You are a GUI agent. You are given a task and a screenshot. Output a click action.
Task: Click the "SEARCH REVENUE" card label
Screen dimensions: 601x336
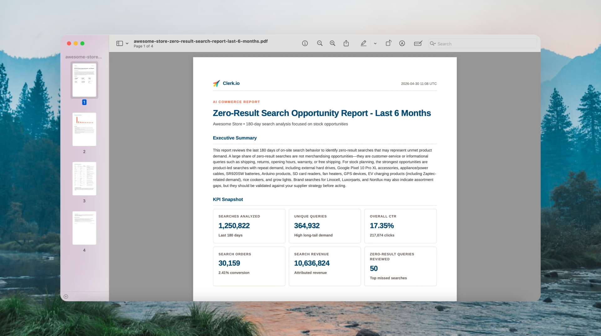(311, 254)
